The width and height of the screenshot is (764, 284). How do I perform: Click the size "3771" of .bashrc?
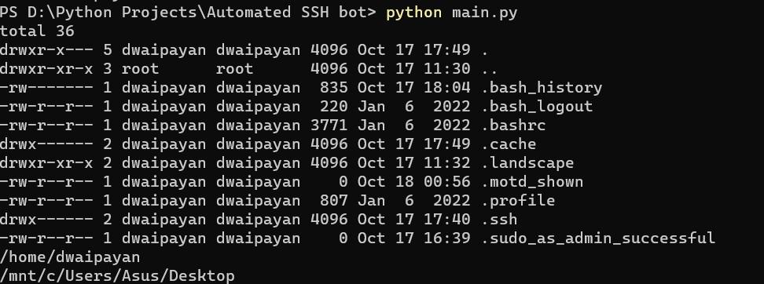(329, 126)
